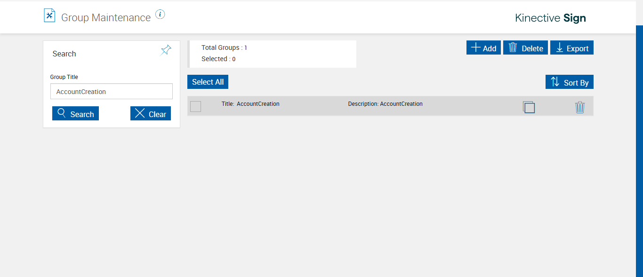Click the Group Maintenance heading text

click(106, 17)
